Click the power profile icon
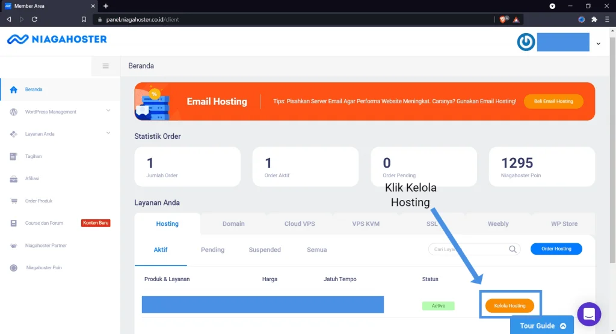 coord(526,42)
